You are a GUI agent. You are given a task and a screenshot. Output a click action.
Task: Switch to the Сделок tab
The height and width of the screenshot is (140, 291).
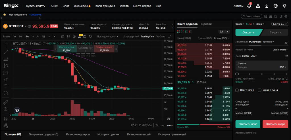pos(206,24)
